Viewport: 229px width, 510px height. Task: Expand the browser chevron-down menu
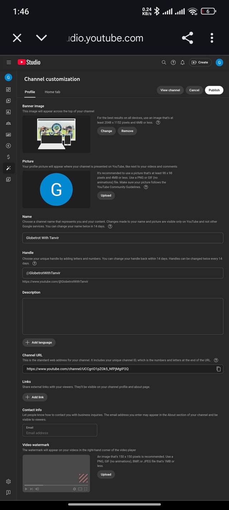pyautogui.click(x=42, y=38)
